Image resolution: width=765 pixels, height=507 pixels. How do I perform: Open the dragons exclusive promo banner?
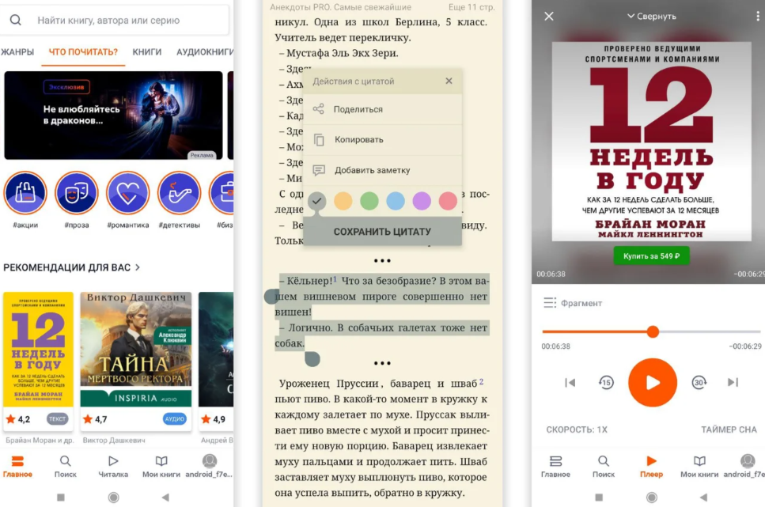113,115
